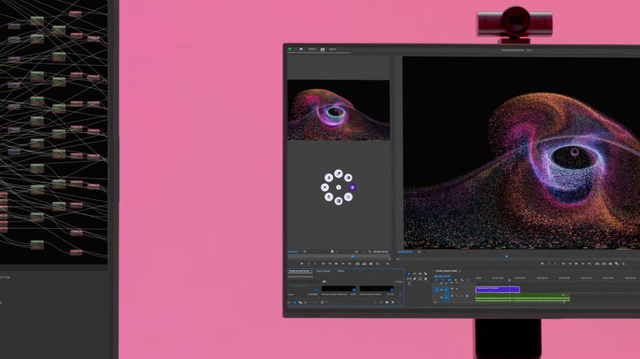
Task: Toggle A1 track targeting on timeline
Action: (446, 298)
